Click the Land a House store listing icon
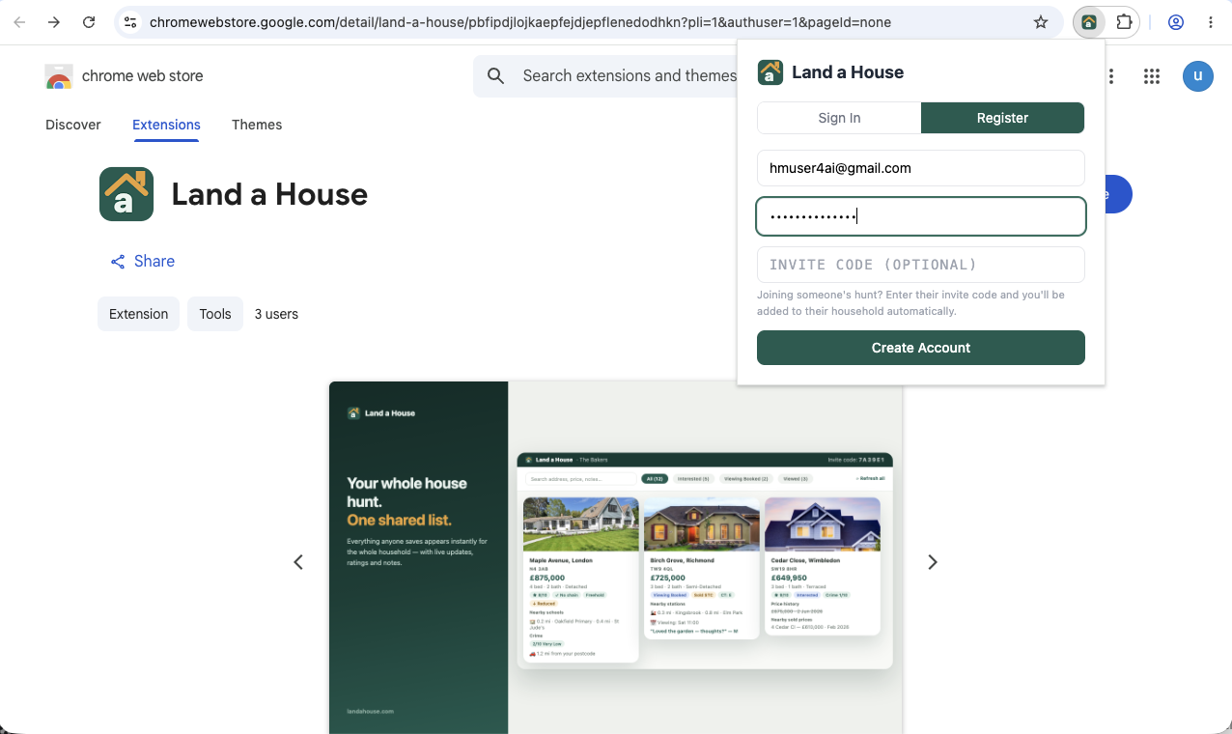 coord(126,194)
